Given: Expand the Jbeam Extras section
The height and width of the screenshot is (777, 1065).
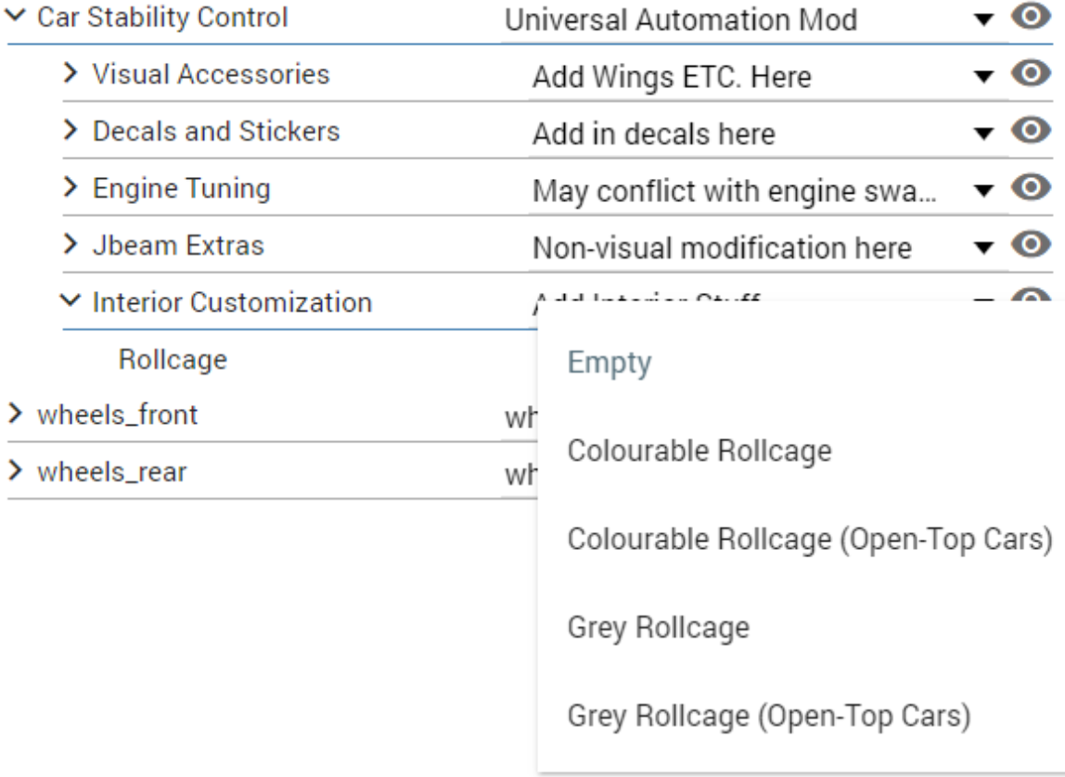Looking at the screenshot, I should (71, 246).
